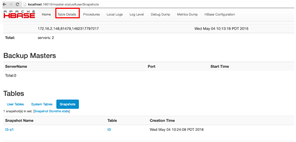The height and width of the screenshot is (142, 296).
Task: Click creation time Wed May 04 10:24:08 PDT 2016
Action: pyautogui.click(x=177, y=129)
